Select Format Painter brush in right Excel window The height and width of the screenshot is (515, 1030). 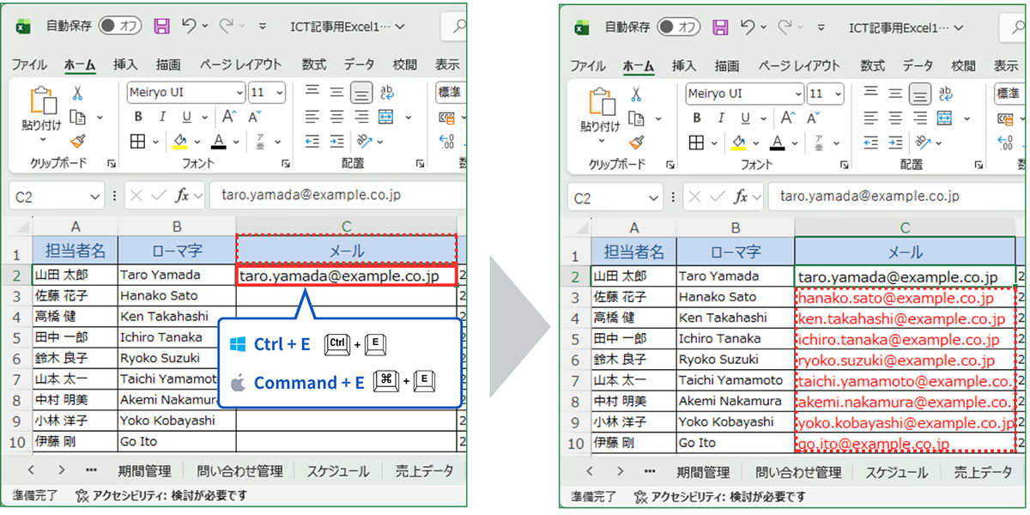636,142
